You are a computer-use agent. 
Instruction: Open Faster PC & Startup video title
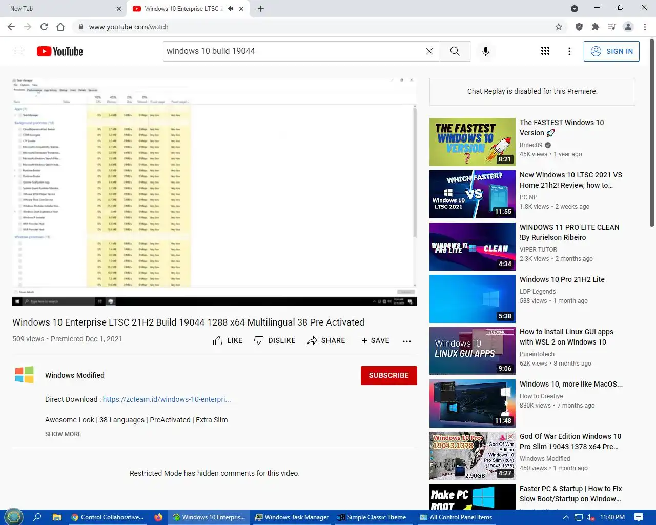pyautogui.click(x=571, y=494)
